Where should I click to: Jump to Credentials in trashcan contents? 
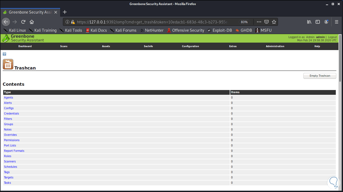(x=11, y=113)
